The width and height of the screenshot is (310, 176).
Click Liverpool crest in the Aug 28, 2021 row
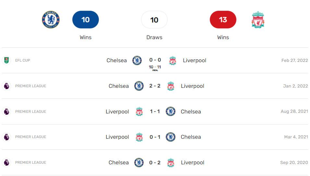139,111
